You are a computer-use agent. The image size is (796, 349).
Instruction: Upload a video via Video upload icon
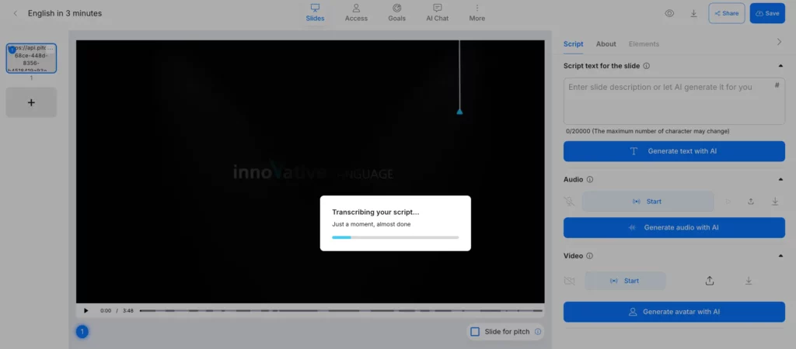[710, 281]
